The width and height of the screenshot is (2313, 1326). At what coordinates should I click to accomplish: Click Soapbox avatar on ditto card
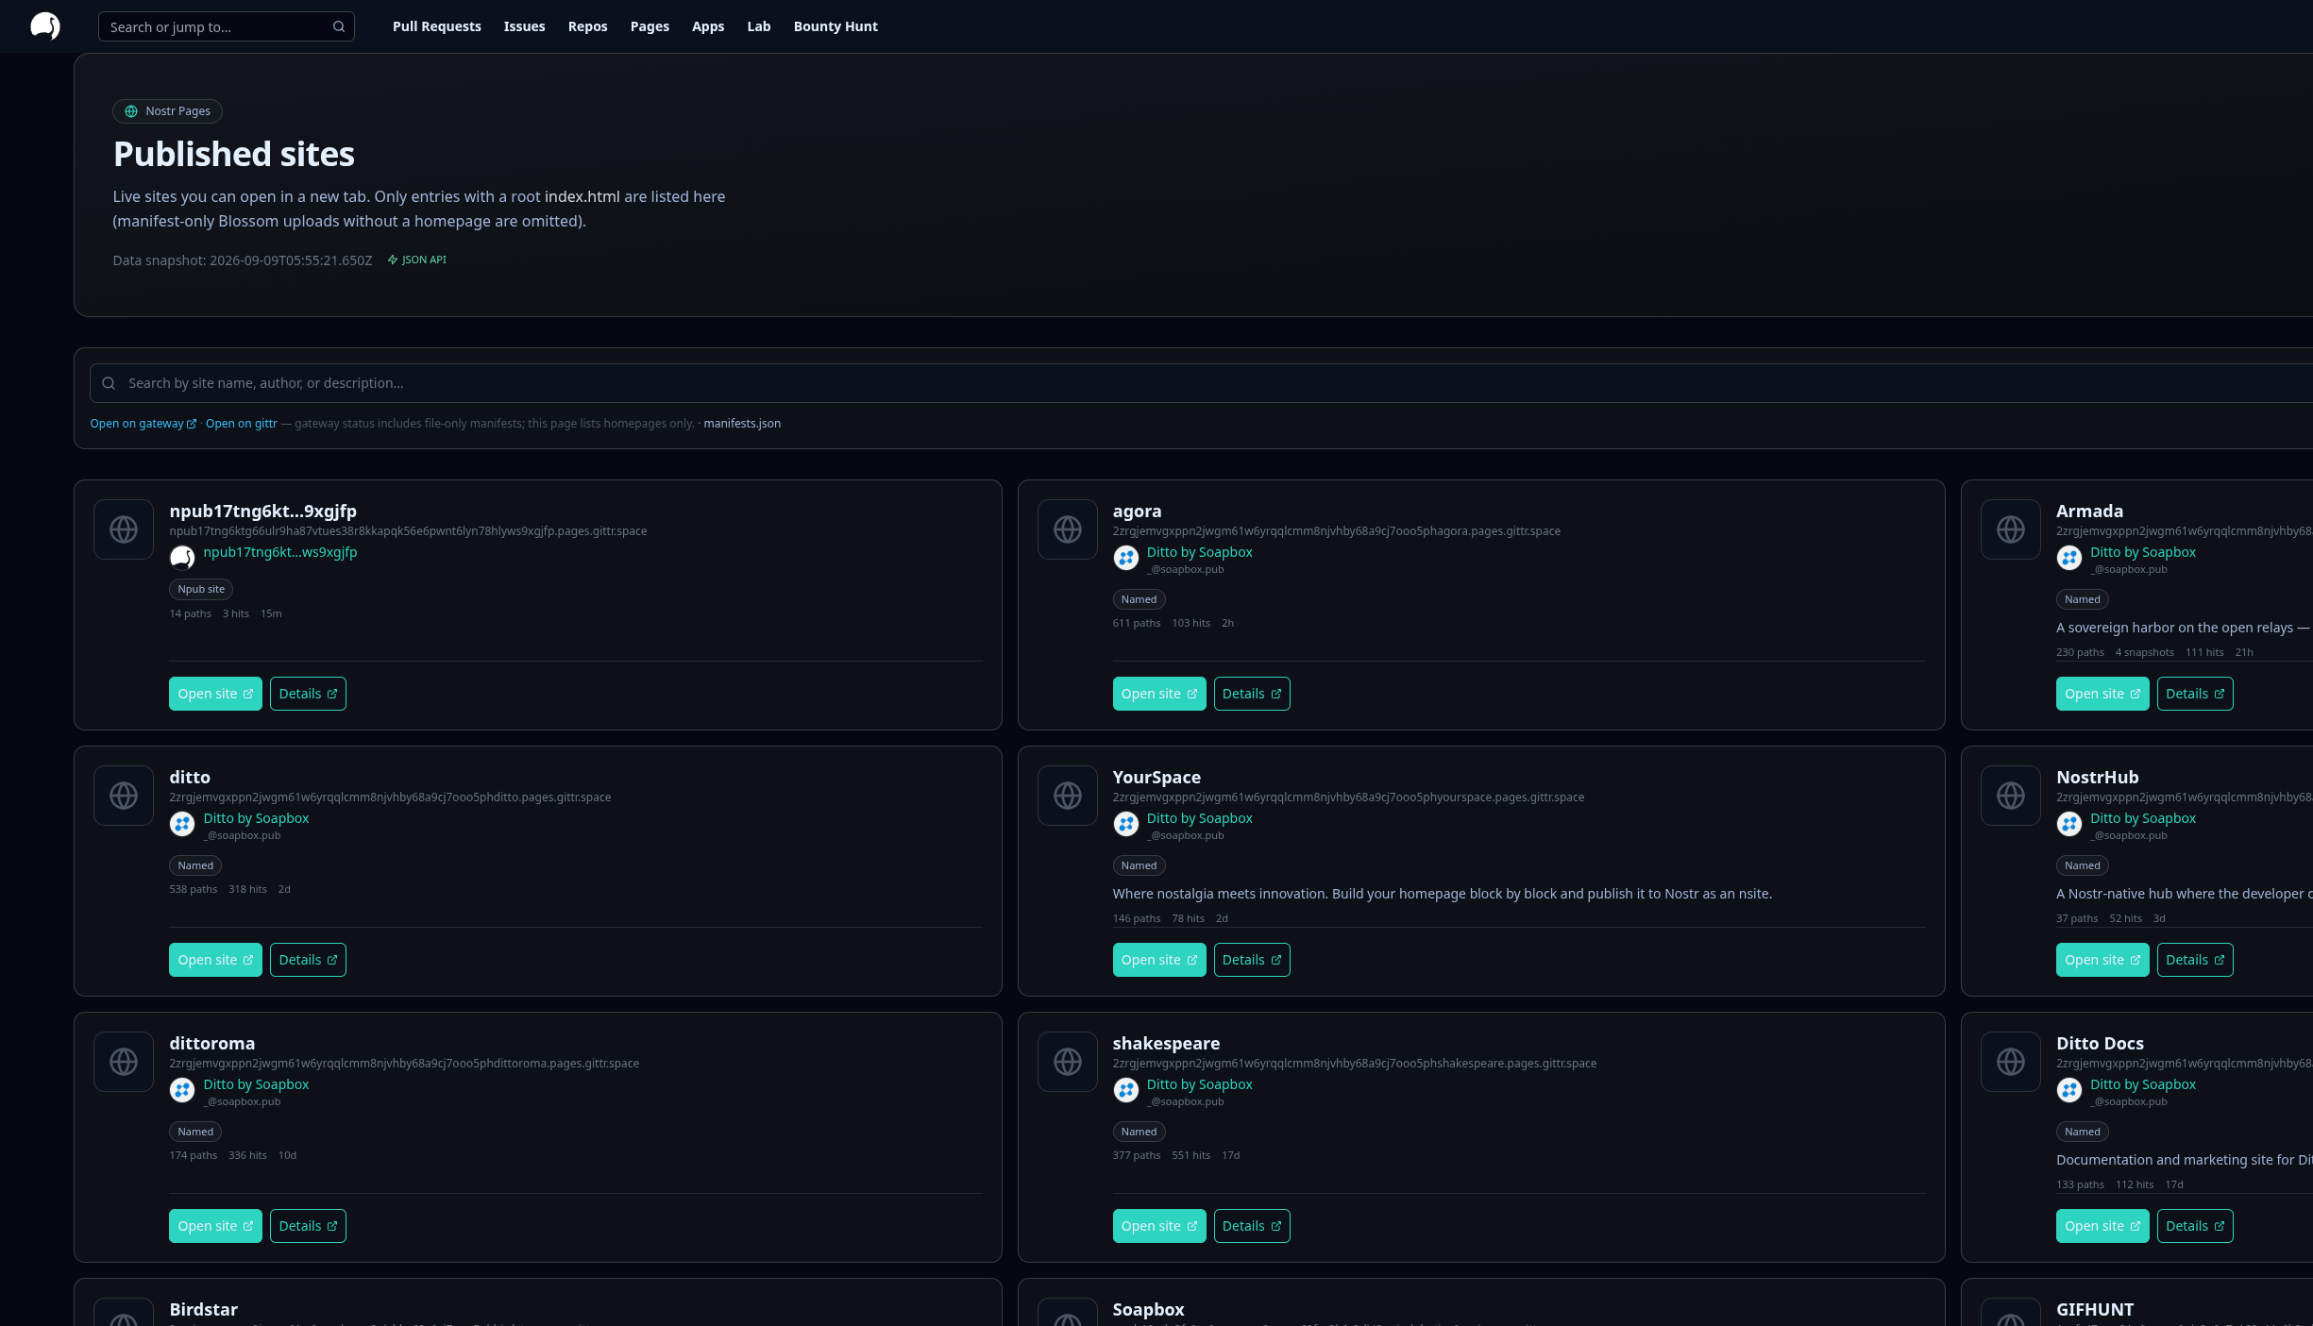tap(182, 824)
